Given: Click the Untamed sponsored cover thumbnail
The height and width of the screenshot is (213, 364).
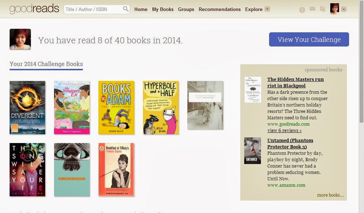Looking at the screenshot, I should (x=253, y=151).
